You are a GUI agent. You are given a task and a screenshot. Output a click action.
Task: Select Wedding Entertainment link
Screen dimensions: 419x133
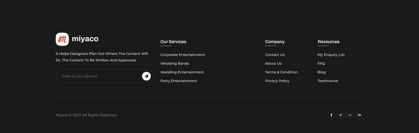tap(182, 72)
